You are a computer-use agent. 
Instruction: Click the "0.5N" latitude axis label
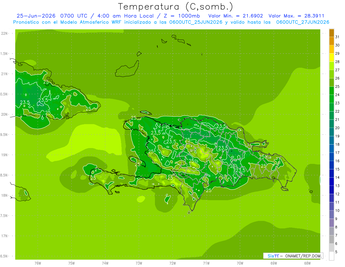4,94
